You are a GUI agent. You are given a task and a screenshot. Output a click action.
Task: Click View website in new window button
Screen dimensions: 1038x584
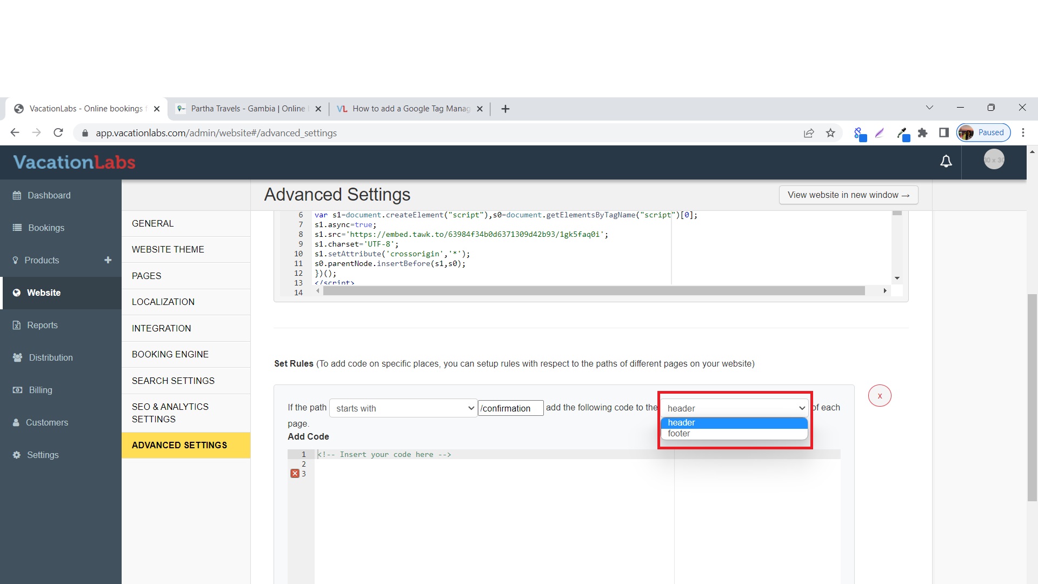848,195
